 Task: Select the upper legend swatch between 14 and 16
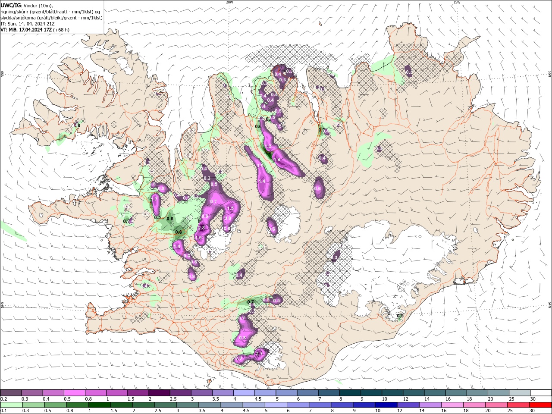point(435,393)
